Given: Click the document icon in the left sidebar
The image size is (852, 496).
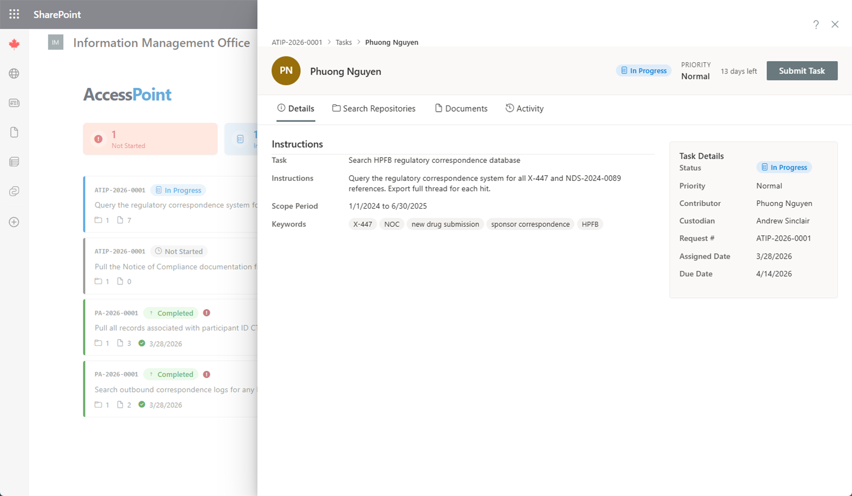Looking at the screenshot, I should tap(14, 132).
